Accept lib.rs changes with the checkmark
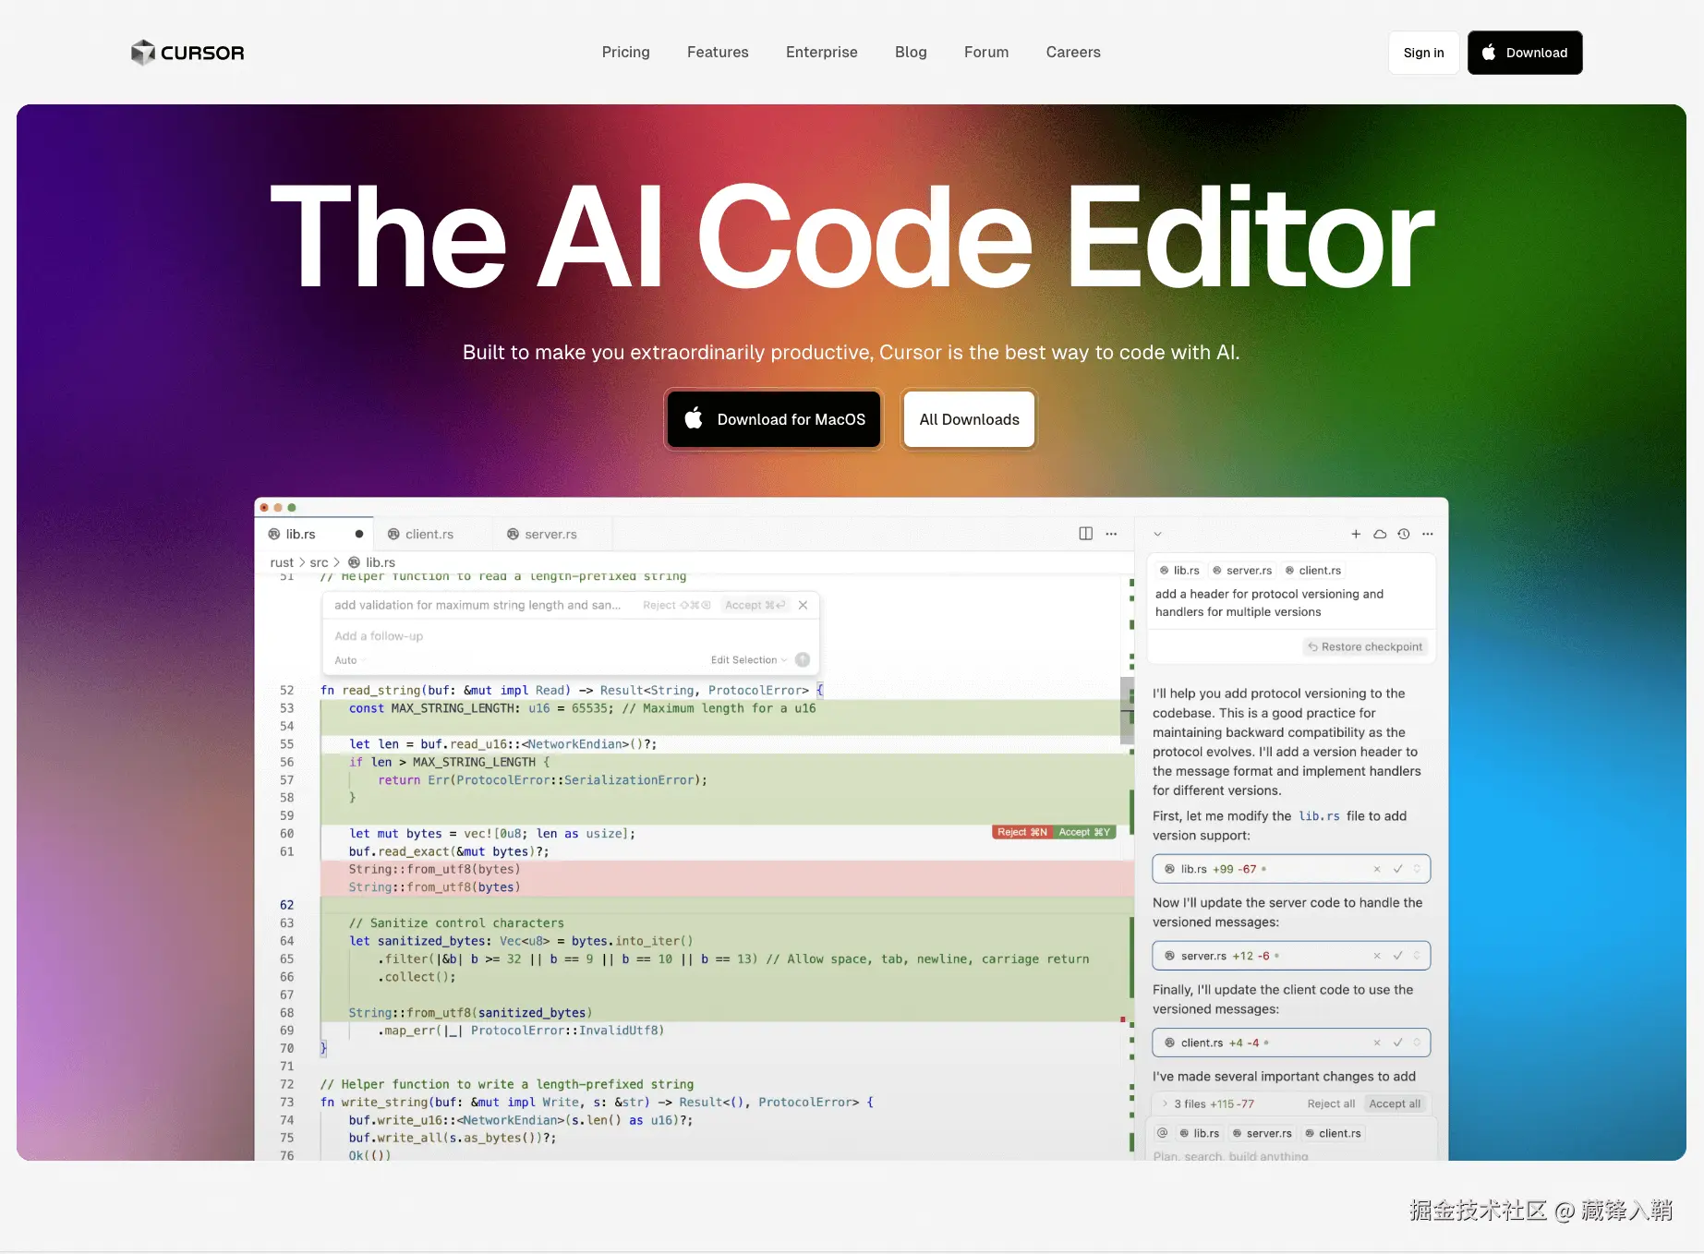Viewport: 1704px width, 1254px height. point(1398,869)
